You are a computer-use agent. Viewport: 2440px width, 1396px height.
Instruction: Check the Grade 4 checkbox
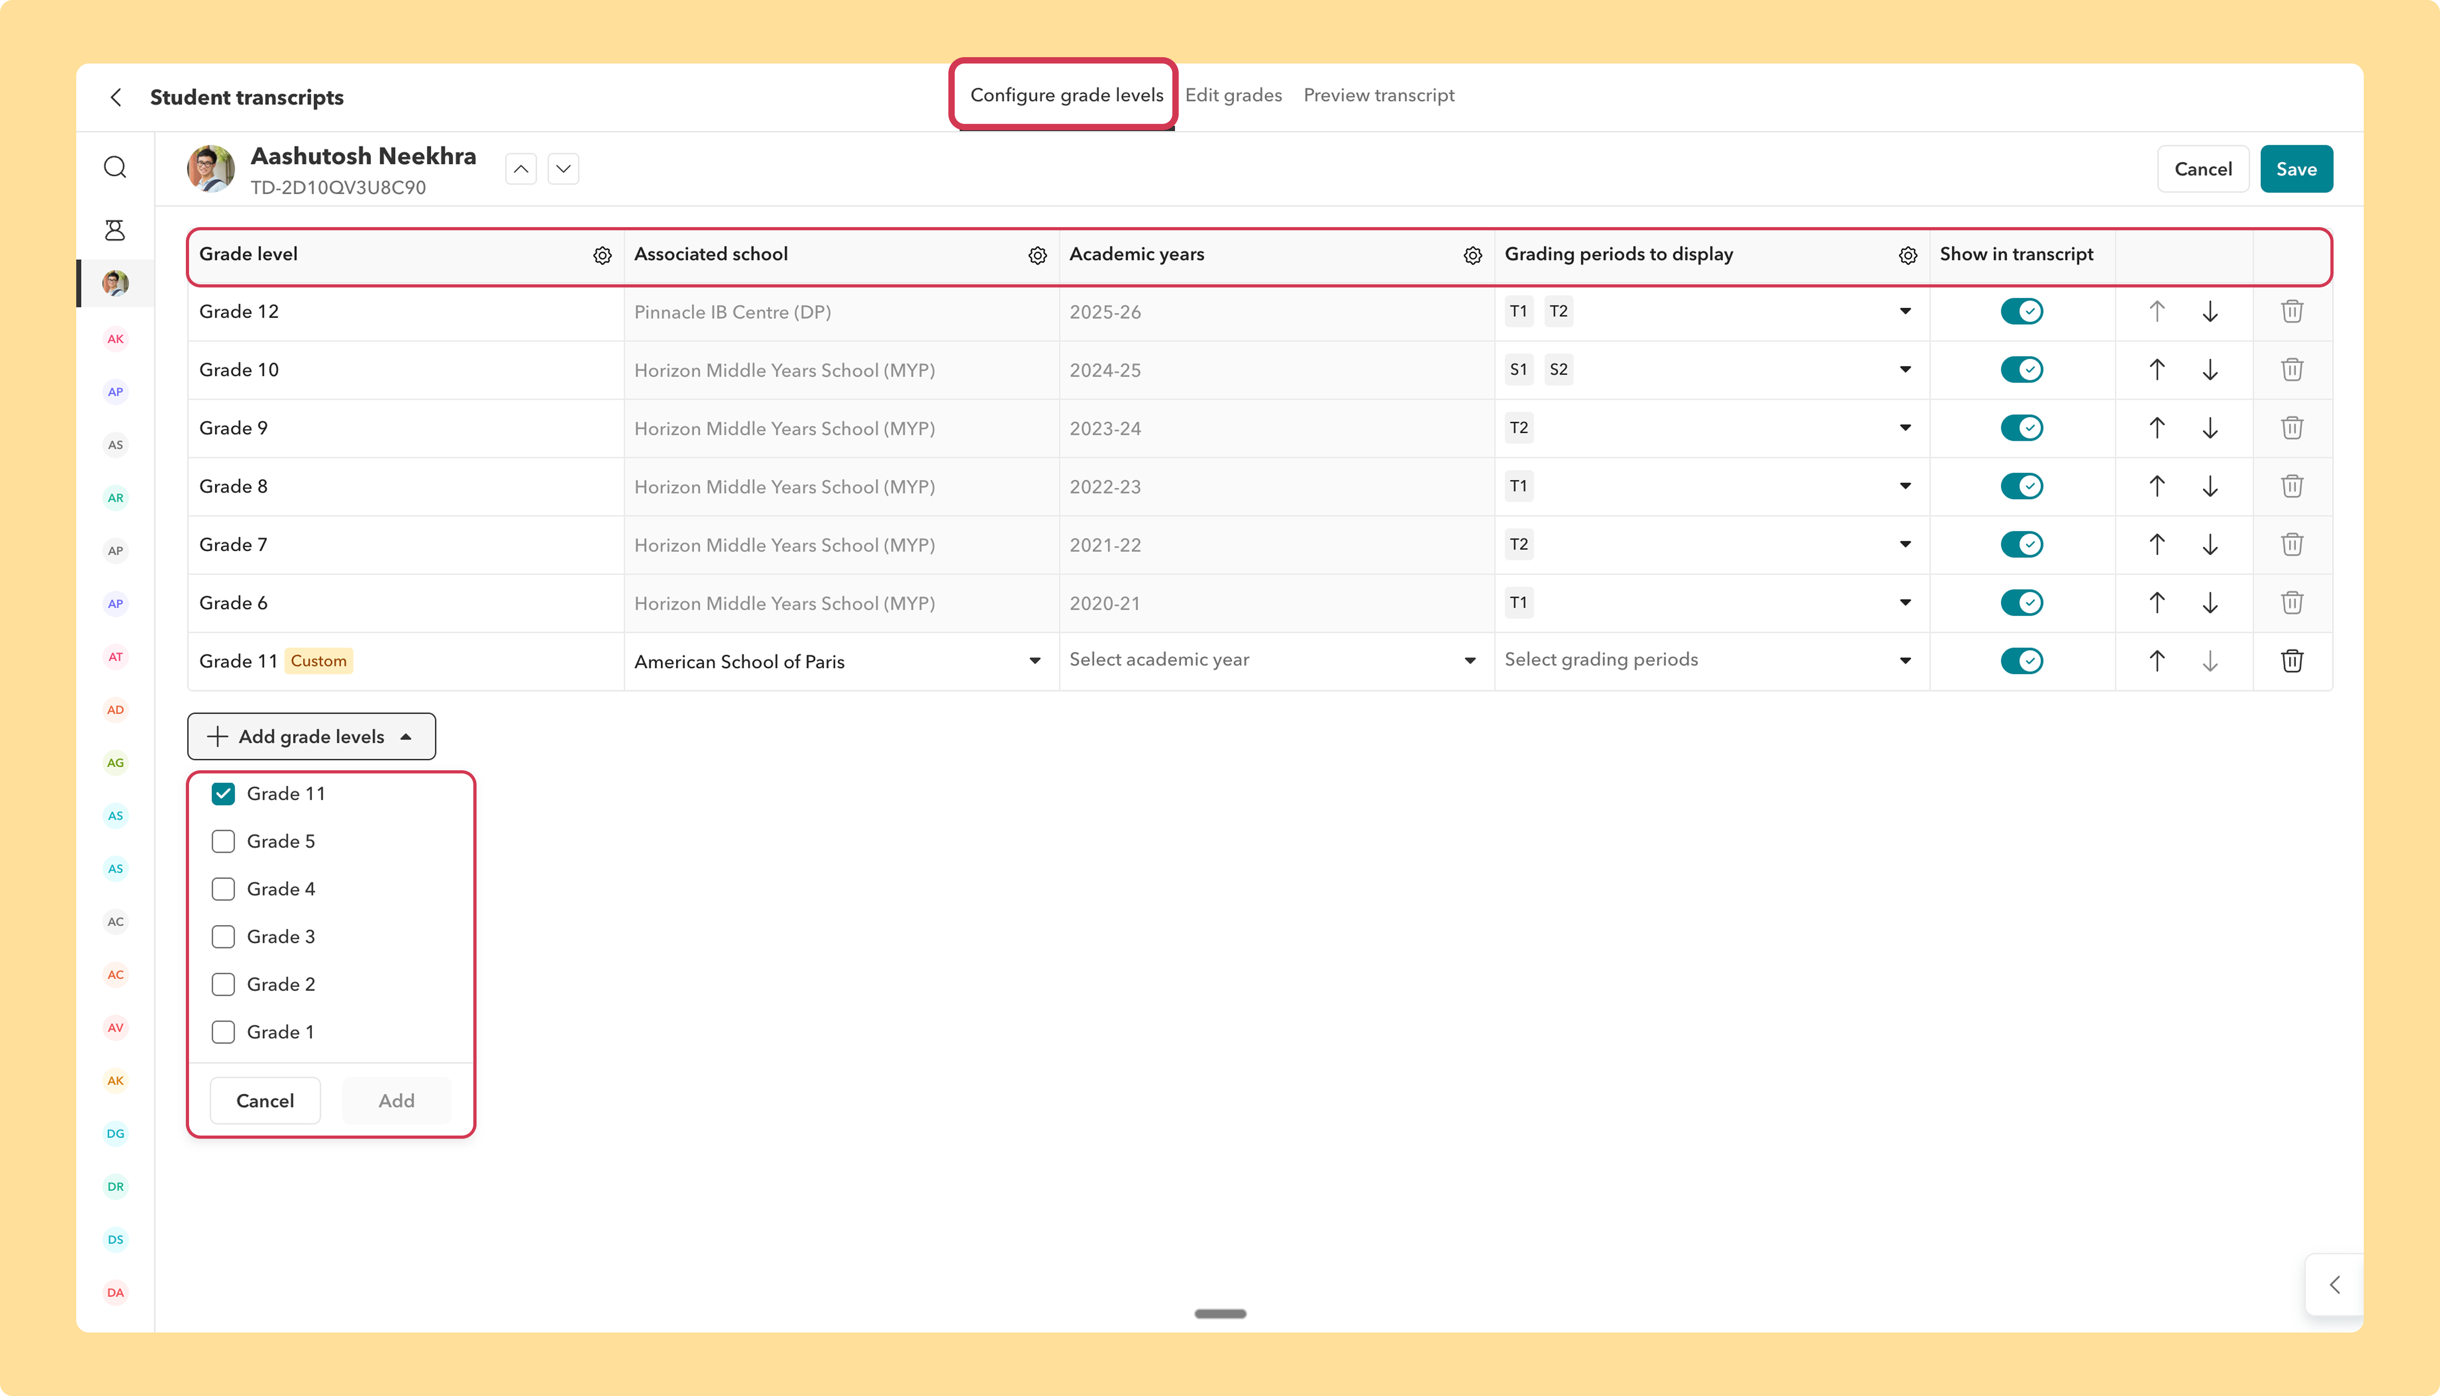pyautogui.click(x=223, y=890)
